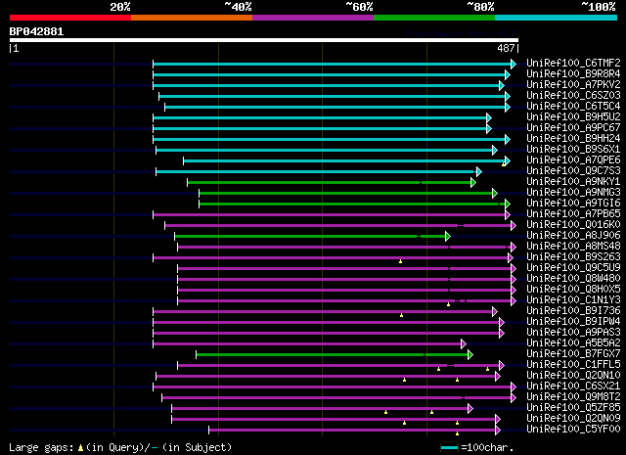Image resolution: width=626 pixels, height=455 pixels.
Task: Open the UniRef100_C6TMF2 hit label
Action: tap(573, 64)
